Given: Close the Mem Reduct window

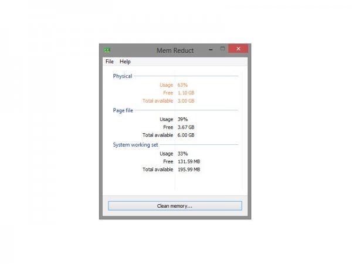Looking at the screenshot, I should pos(238,49).
